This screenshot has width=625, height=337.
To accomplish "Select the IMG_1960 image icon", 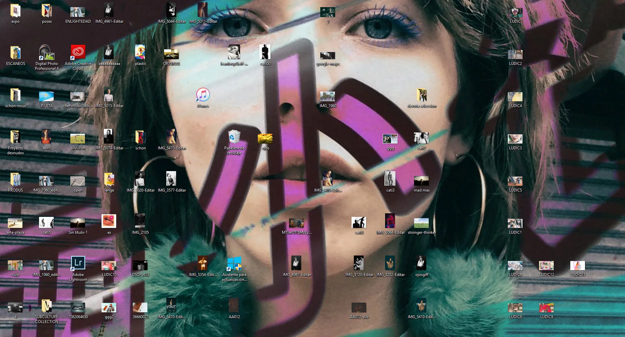I will pos(328,96).
